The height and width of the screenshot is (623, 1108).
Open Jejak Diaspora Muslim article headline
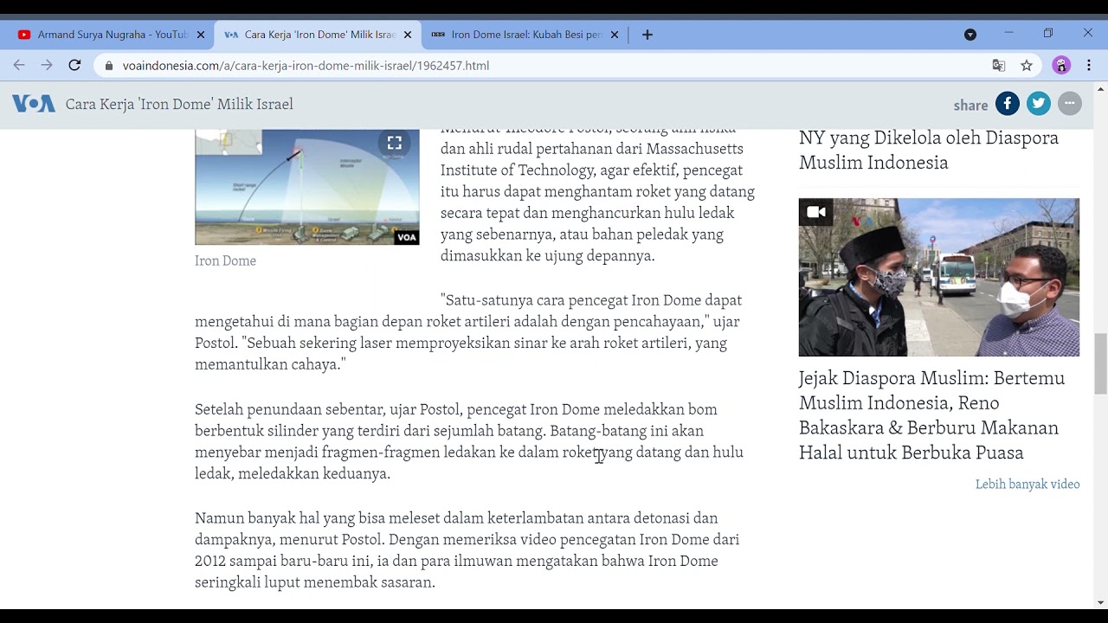pos(932,415)
